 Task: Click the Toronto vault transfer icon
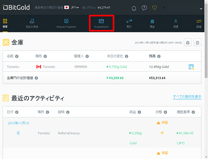pyautogui.click(x=191, y=67)
